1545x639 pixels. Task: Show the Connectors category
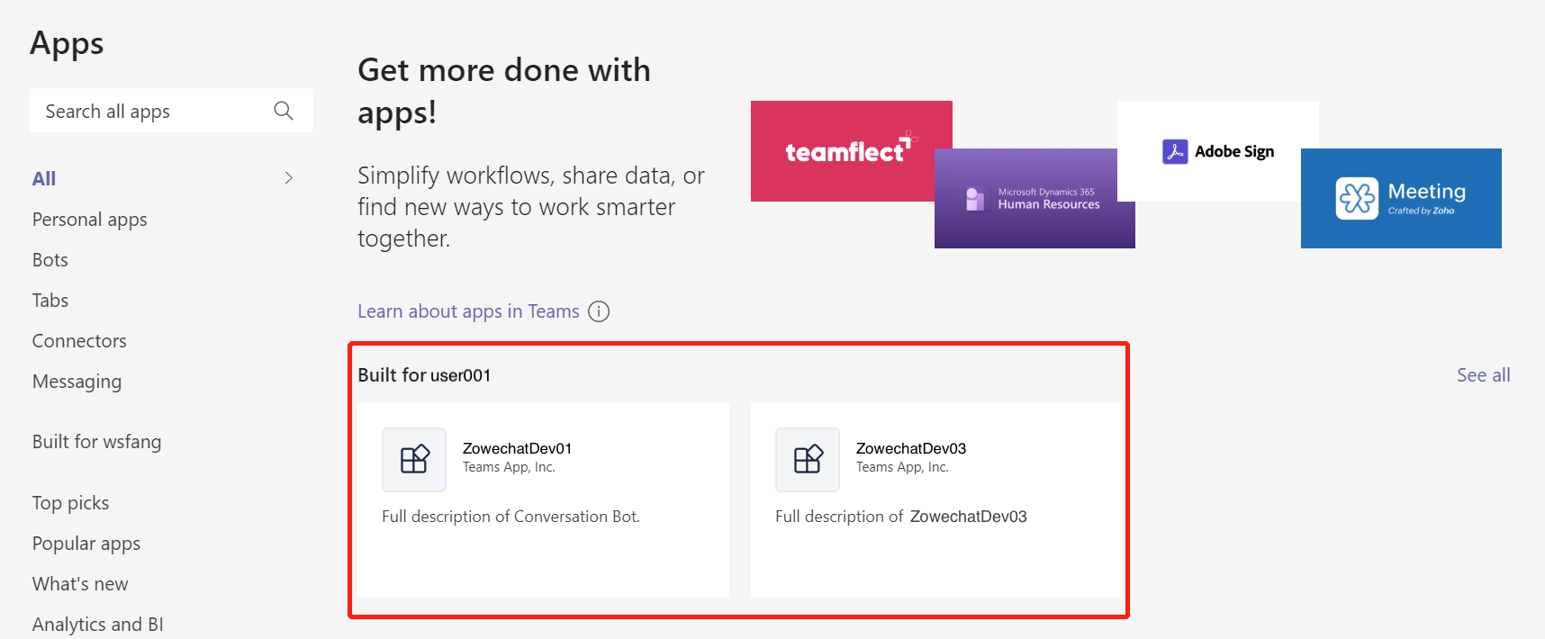coord(79,341)
